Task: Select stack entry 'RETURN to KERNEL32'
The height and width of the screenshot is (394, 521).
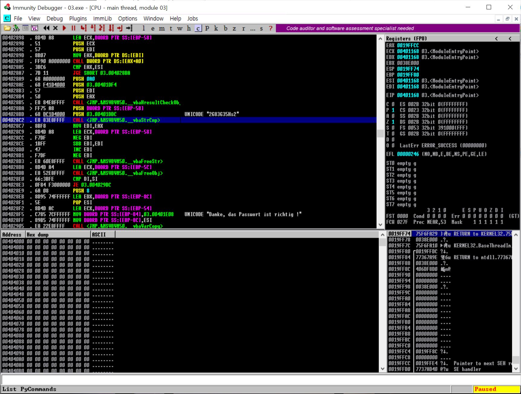Action: 450,234
